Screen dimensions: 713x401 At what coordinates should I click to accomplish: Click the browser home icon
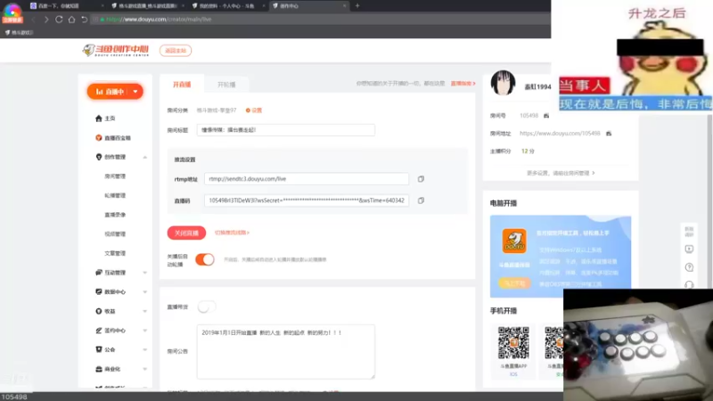72,20
